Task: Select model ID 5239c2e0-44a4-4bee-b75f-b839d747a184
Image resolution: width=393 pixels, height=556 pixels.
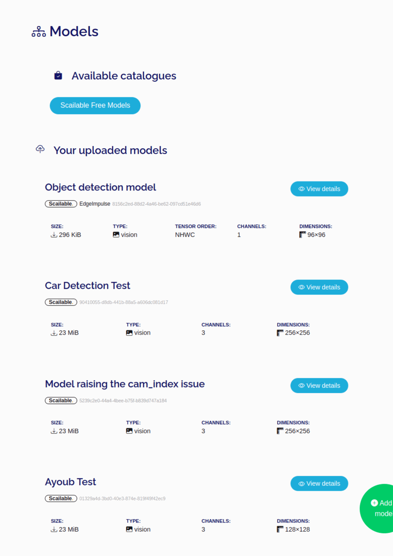Action: [x=123, y=401]
